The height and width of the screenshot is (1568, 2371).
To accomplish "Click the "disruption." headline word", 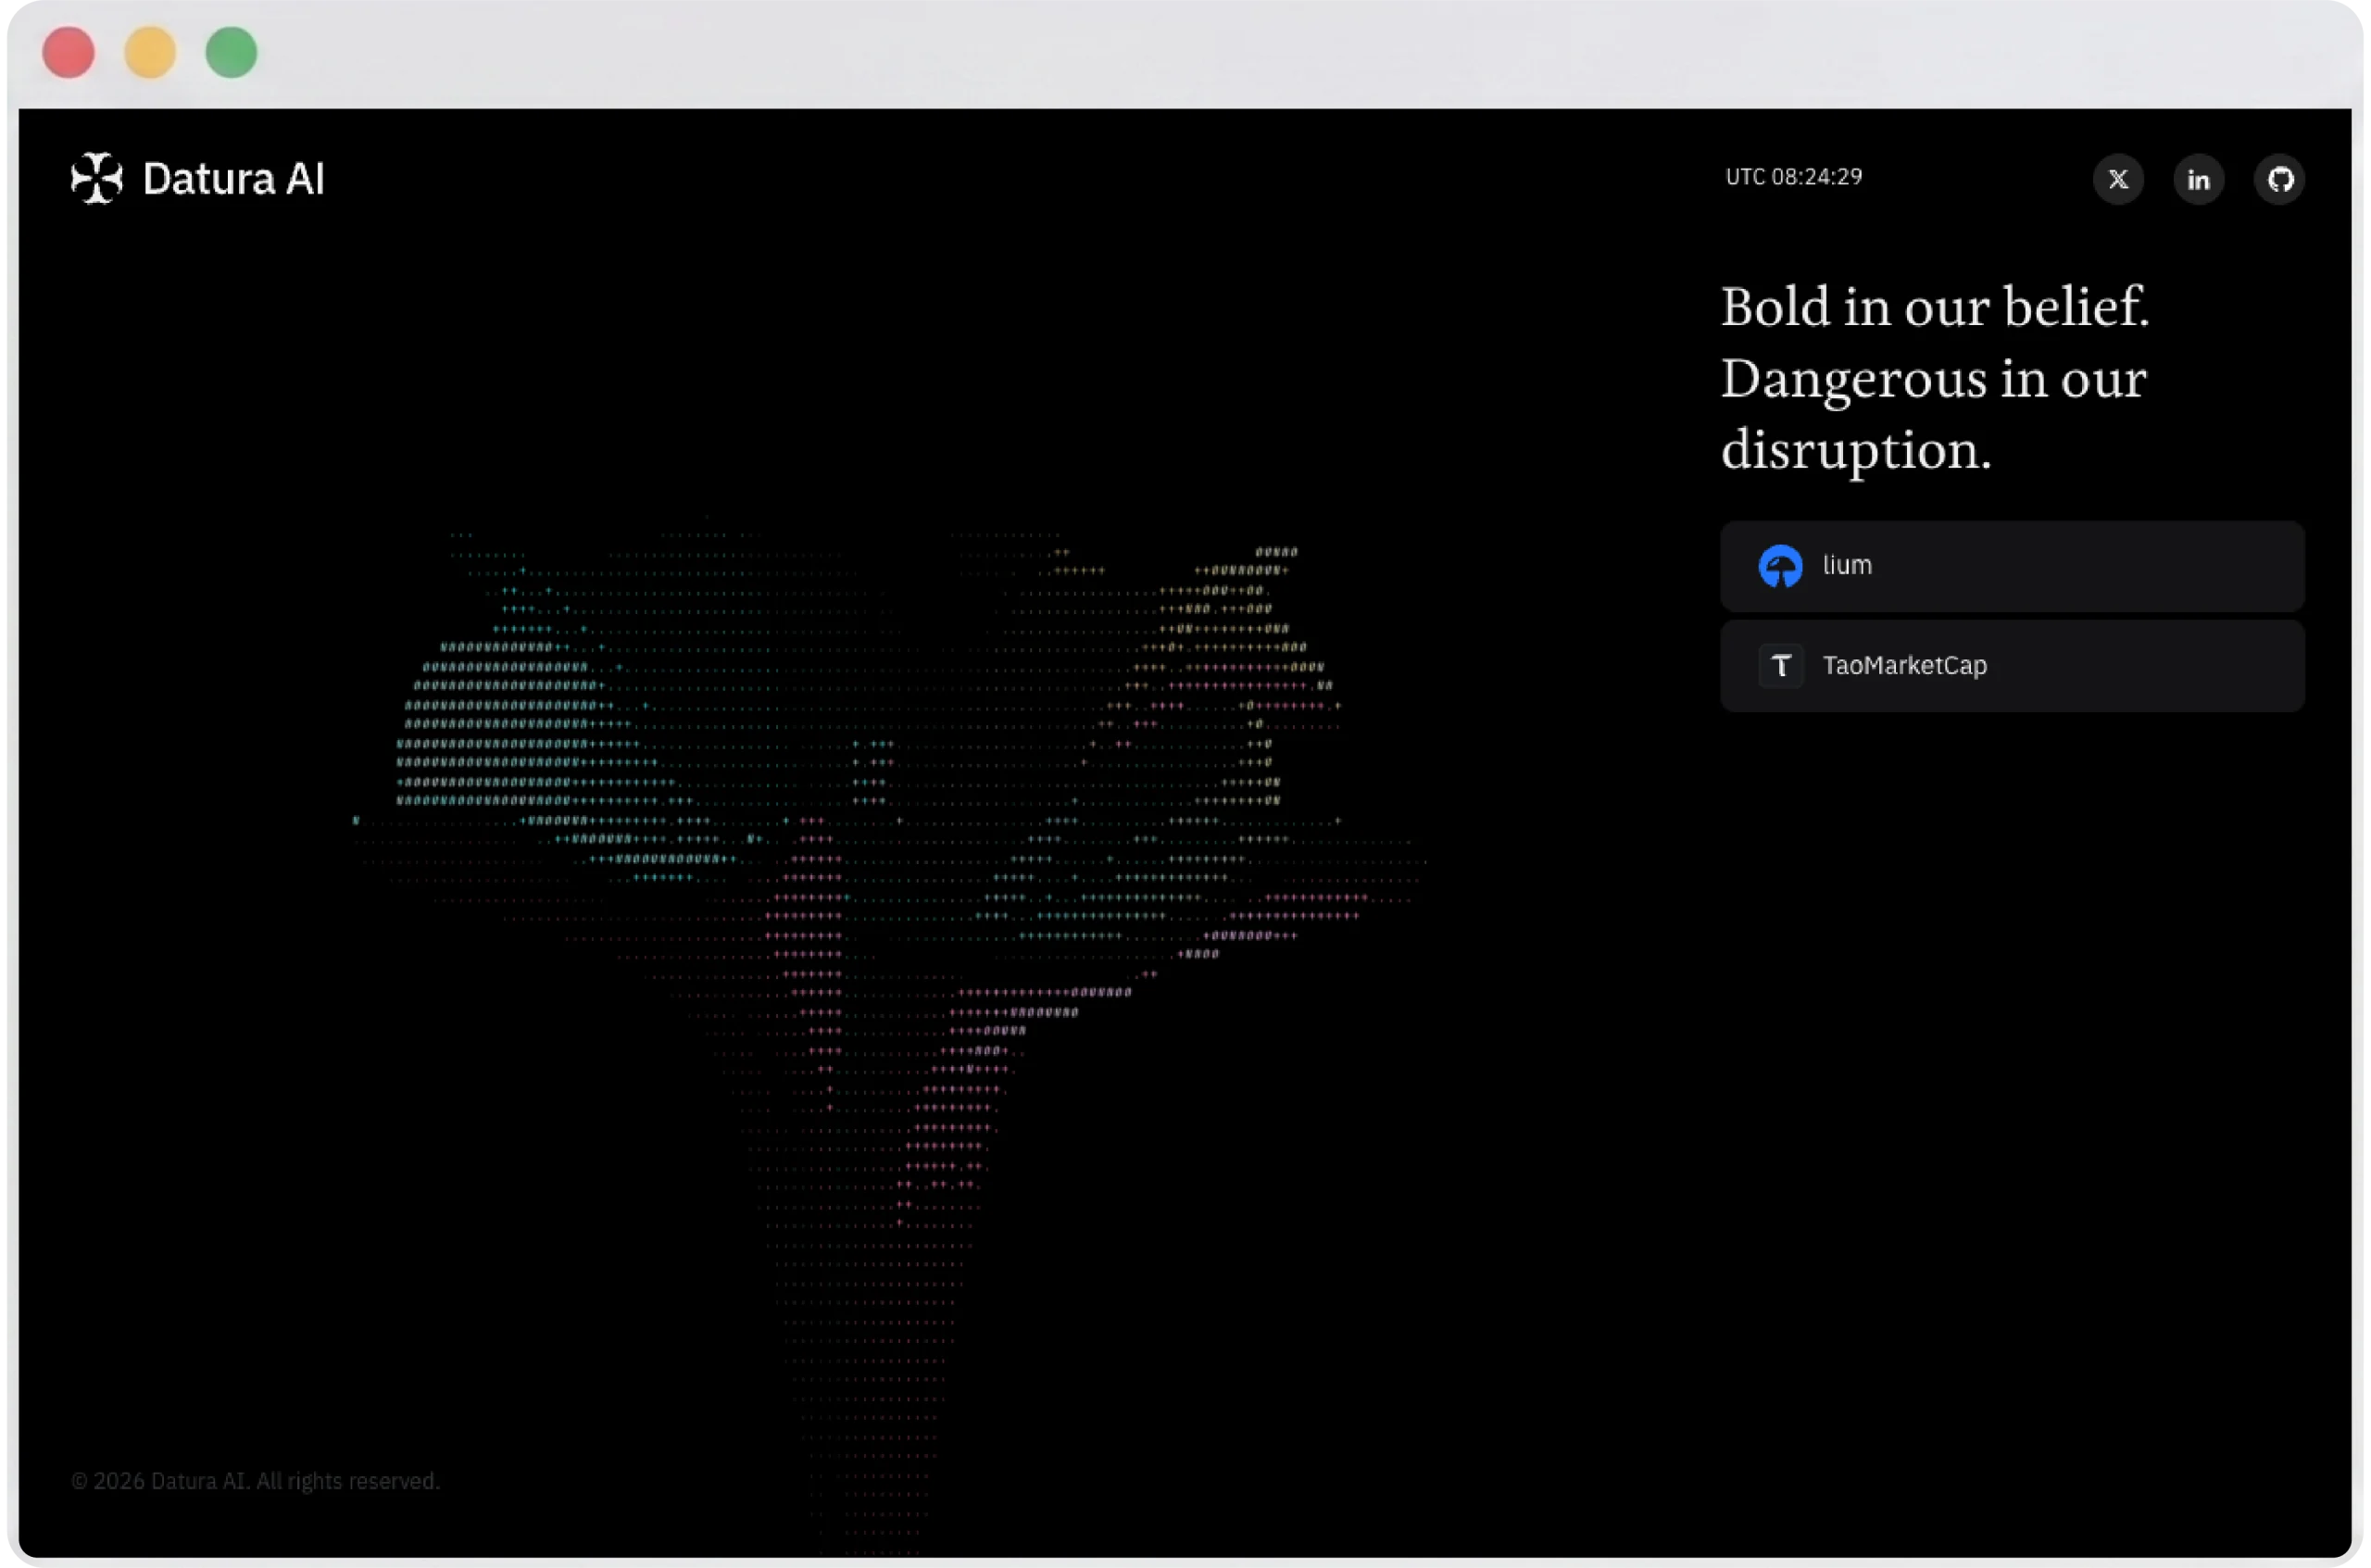I will pyautogui.click(x=1855, y=450).
